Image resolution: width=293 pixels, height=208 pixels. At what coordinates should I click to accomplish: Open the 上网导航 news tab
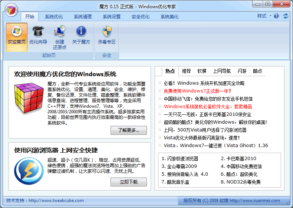point(222,71)
